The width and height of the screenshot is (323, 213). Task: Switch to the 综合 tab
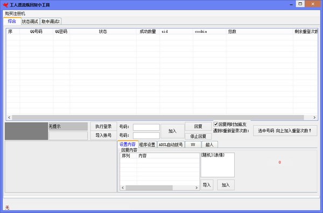coord(12,21)
